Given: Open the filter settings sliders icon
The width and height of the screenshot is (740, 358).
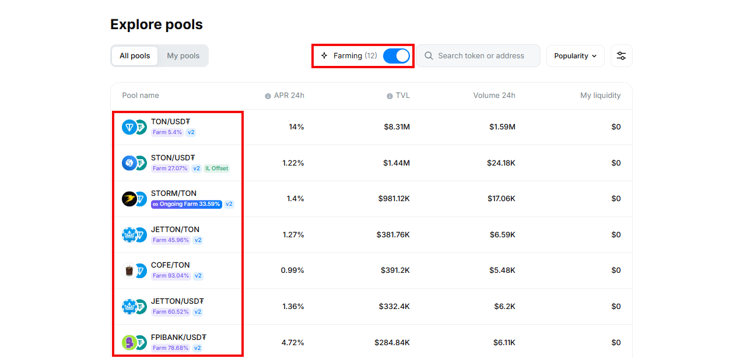Looking at the screenshot, I should pos(621,56).
